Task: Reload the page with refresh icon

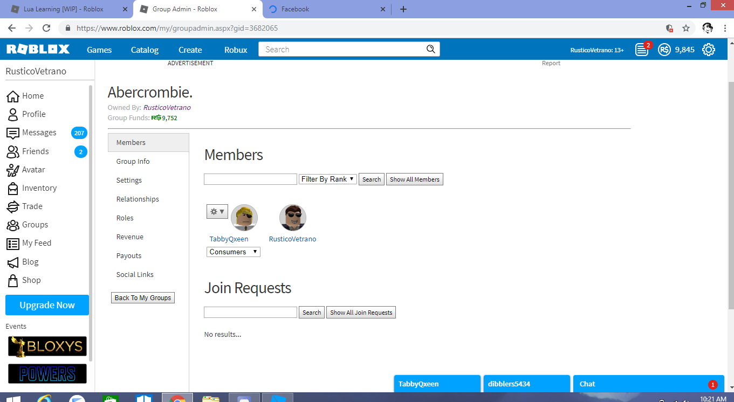Action: click(46, 28)
